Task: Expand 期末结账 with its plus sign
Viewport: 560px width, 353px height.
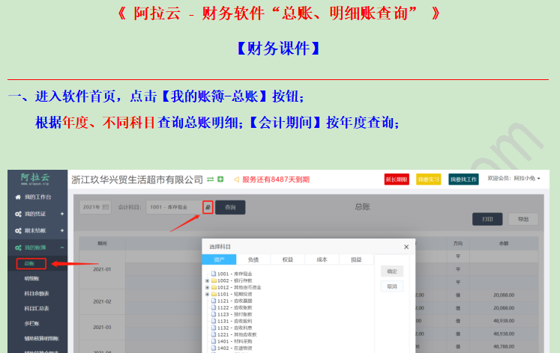Action: tap(62, 230)
